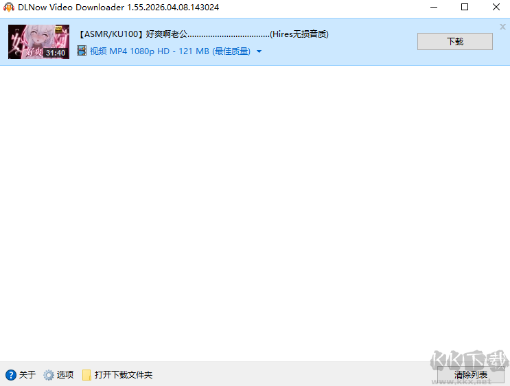Click the film strip format icon

tap(82, 51)
